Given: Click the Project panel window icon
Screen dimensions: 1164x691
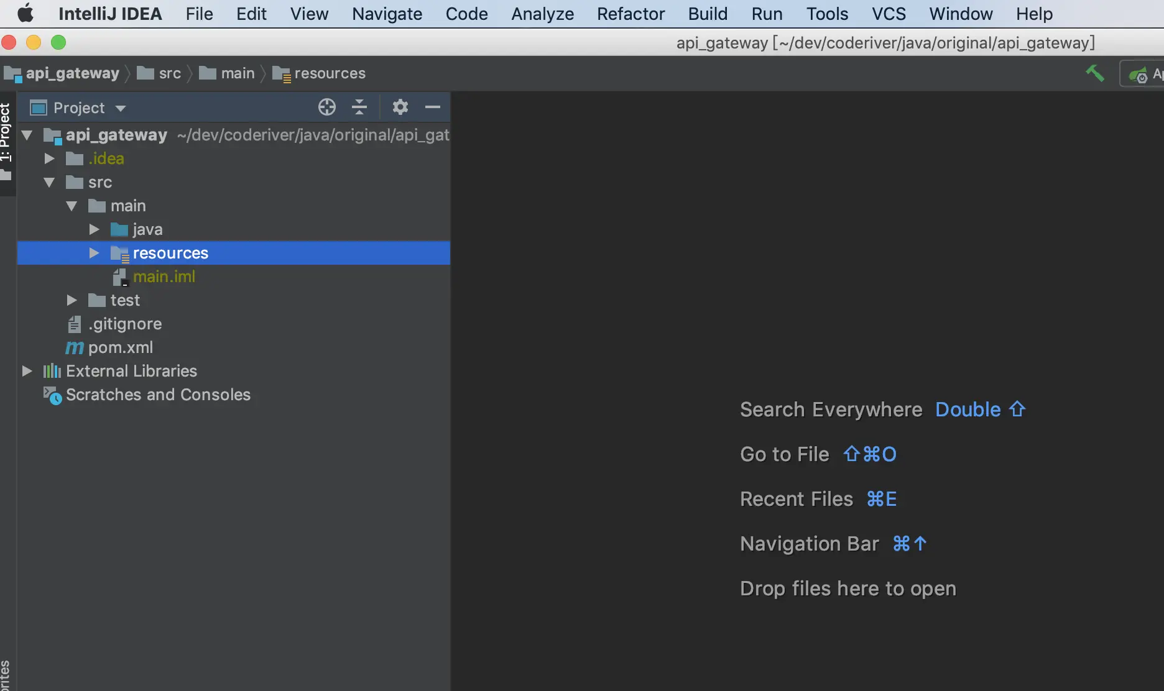Looking at the screenshot, I should 39,108.
